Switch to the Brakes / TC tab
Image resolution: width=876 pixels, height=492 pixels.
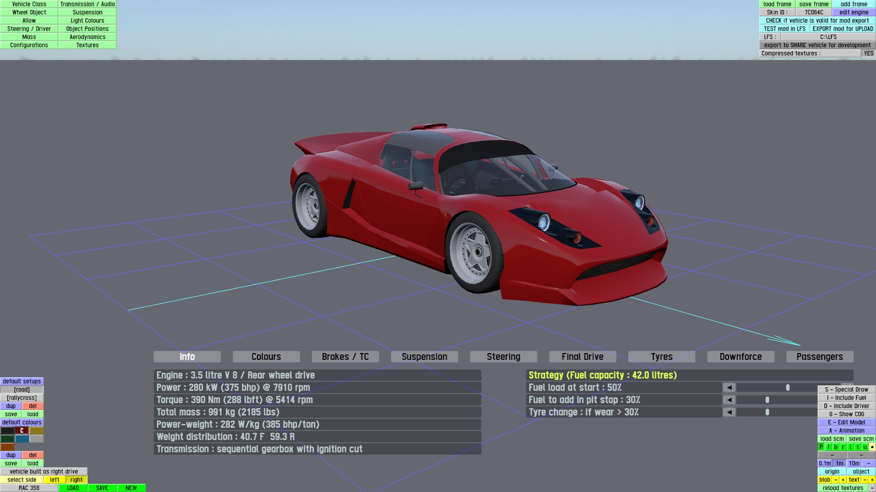pos(345,357)
